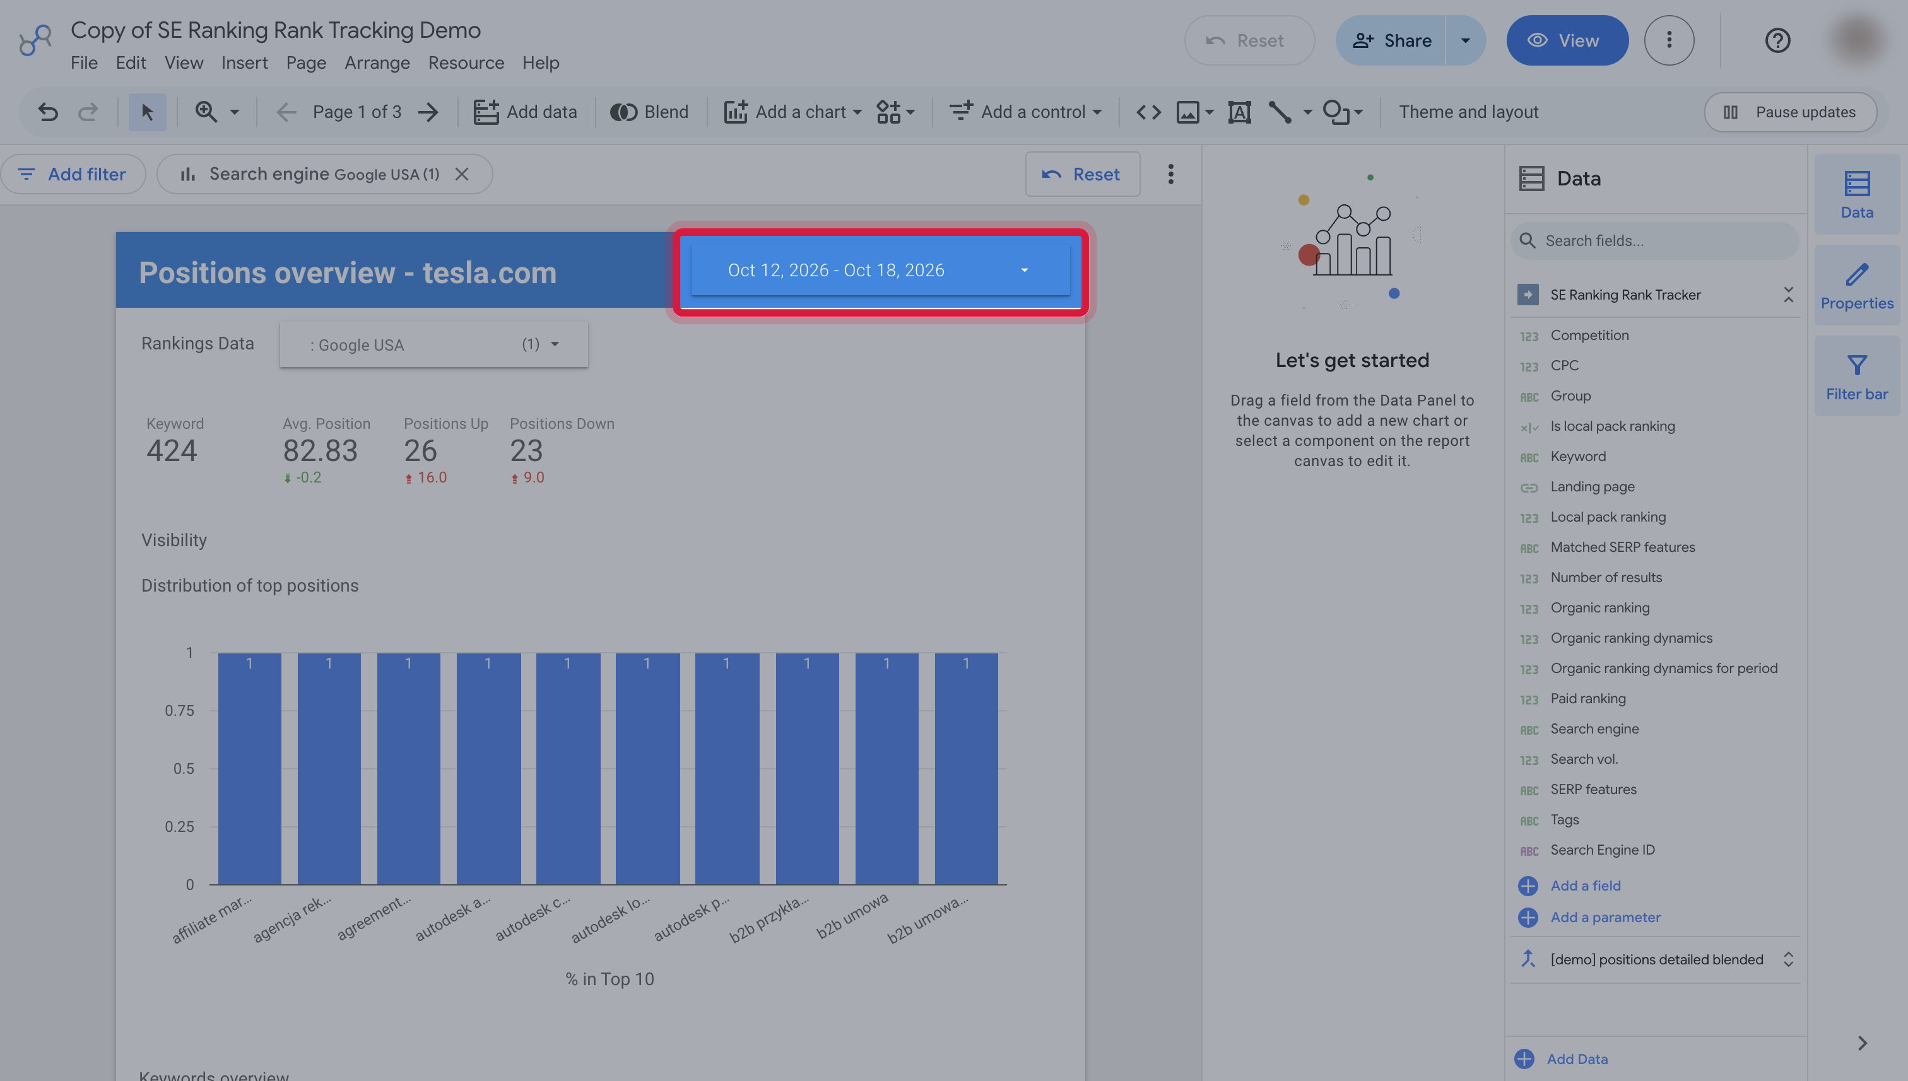Select the shape tool icon
1908x1081 pixels.
[x=1336, y=112]
